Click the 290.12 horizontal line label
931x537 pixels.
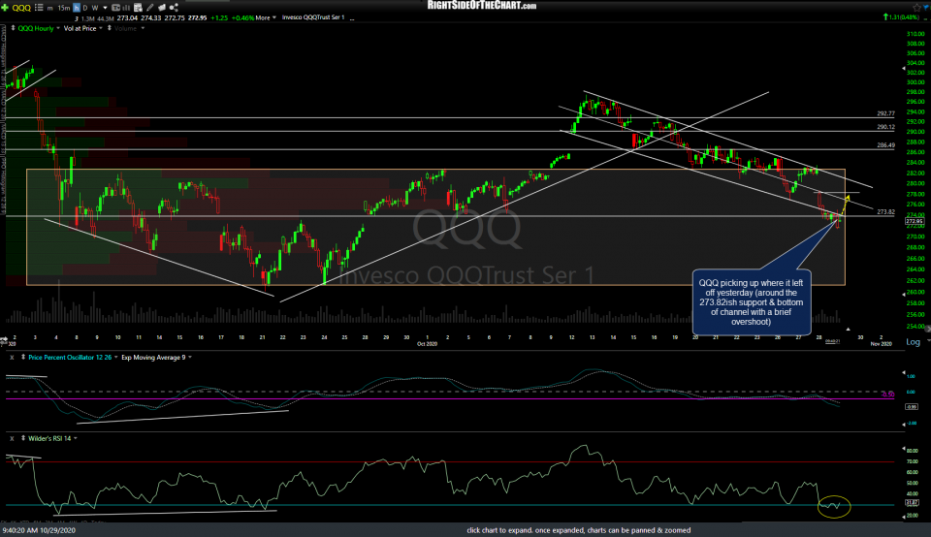pos(885,127)
